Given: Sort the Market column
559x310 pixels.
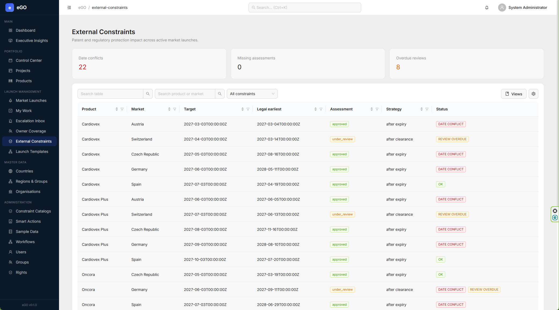Looking at the screenshot, I should click(169, 109).
